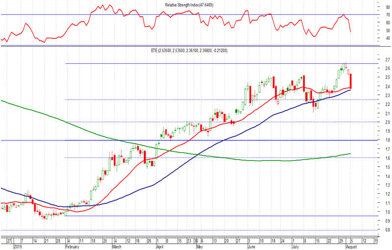Click the 19 date tick in August

point(376,241)
